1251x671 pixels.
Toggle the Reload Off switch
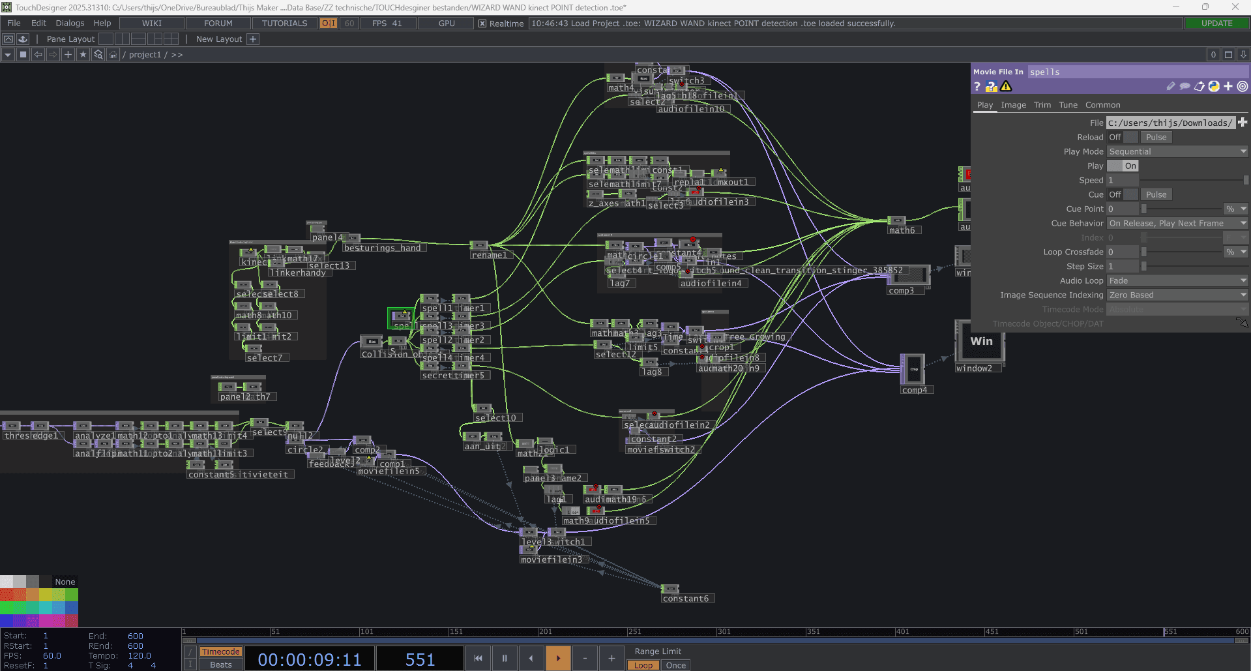[x=1123, y=137]
